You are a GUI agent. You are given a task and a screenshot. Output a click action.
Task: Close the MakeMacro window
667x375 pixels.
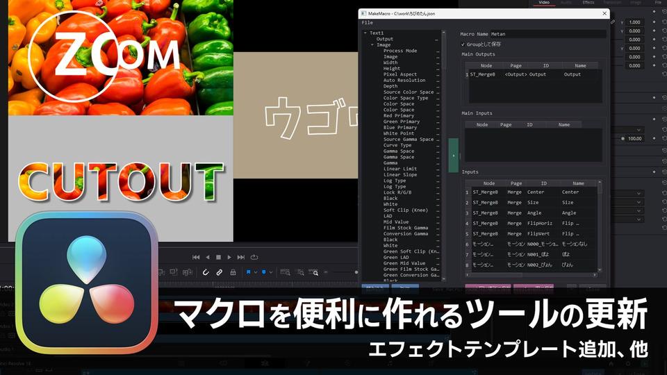pos(604,14)
